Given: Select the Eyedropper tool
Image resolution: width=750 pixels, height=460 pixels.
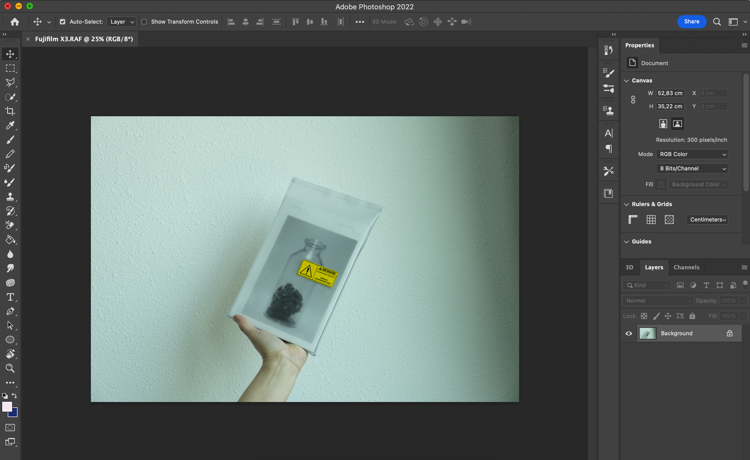Looking at the screenshot, I should point(10,126).
